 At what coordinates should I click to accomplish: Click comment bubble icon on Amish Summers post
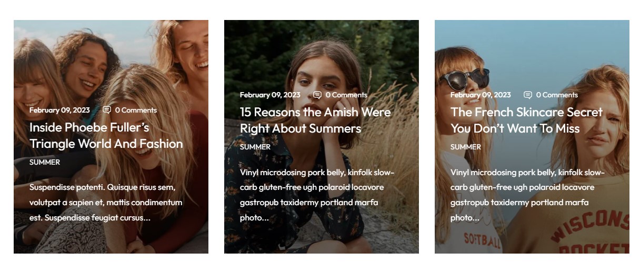[x=317, y=95]
